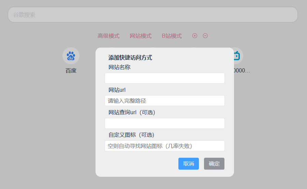Focus the 网站名称 input field
The image size is (307, 189).
[164, 78]
